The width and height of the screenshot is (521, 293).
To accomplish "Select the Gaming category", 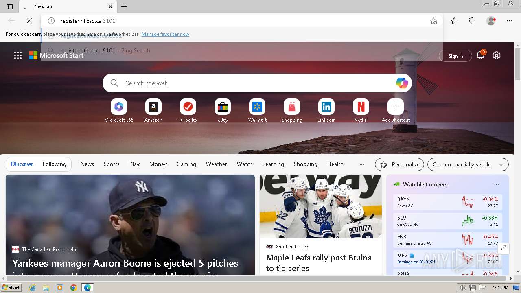I will tap(186, 164).
